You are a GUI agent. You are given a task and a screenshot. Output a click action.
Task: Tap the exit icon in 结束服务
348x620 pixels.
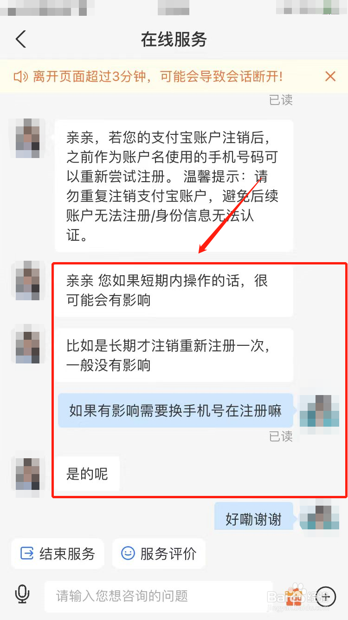[x=27, y=554]
